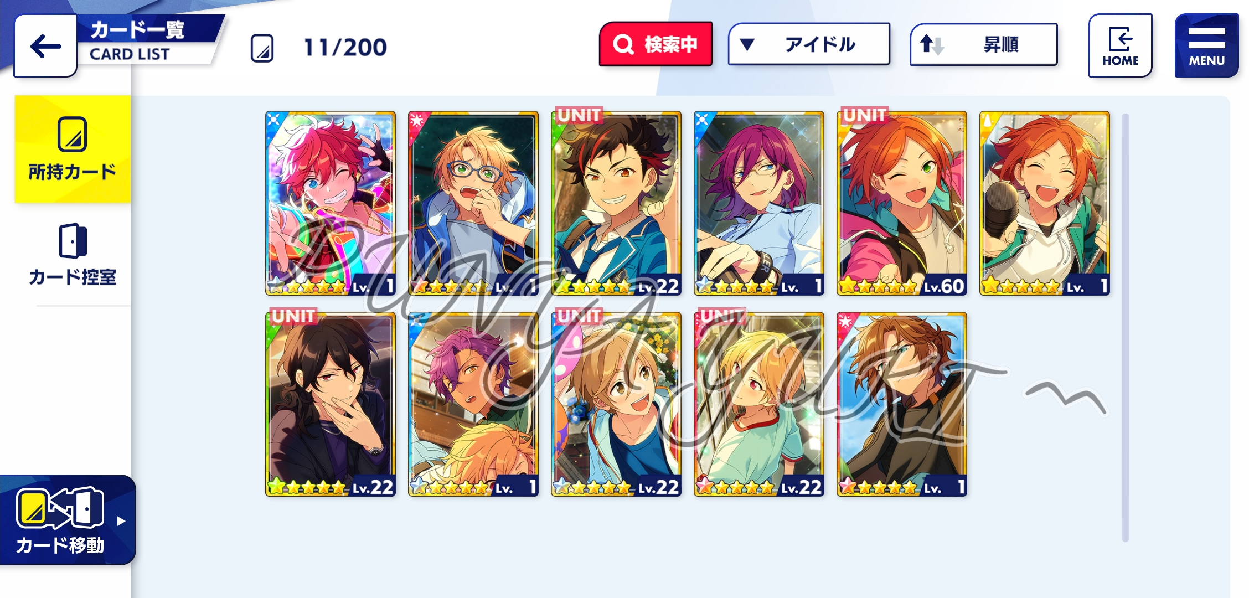Switch to the カード控室 tab

point(73,255)
